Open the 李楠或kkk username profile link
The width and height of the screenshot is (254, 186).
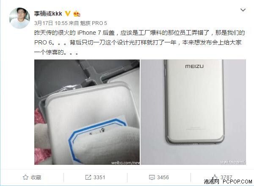coord(48,14)
